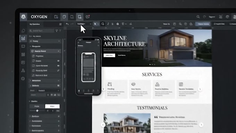Click the redo arrow next to undo
This screenshot has width=236, height=133.
[72, 24]
